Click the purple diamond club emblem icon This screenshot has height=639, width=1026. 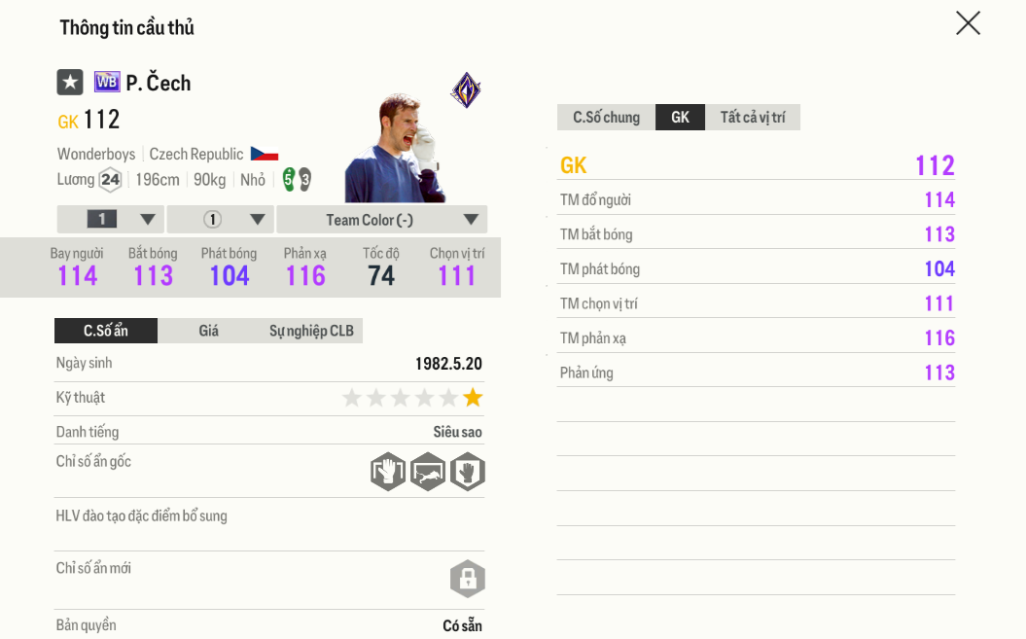tap(466, 90)
